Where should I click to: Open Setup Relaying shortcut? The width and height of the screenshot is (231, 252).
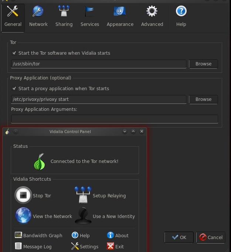pos(83,195)
